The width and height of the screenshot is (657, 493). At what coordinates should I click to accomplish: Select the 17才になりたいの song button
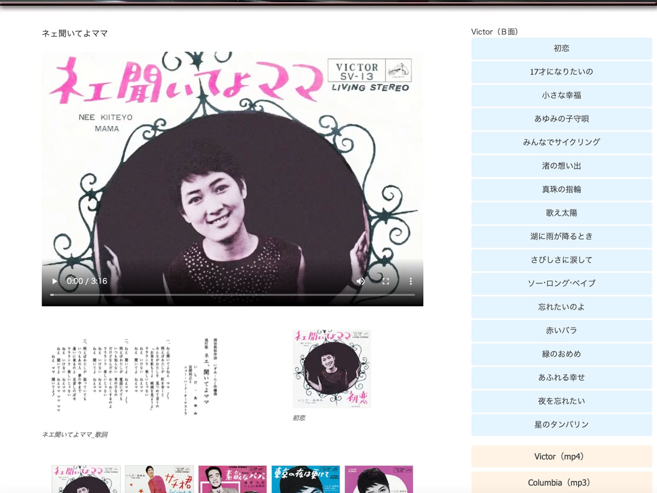pyautogui.click(x=561, y=72)
